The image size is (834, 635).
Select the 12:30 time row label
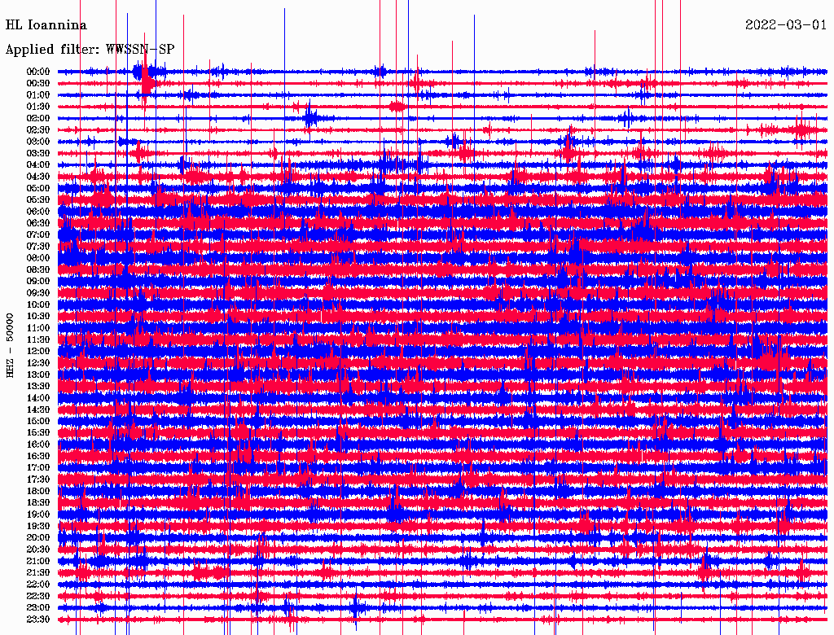point(38,363)
